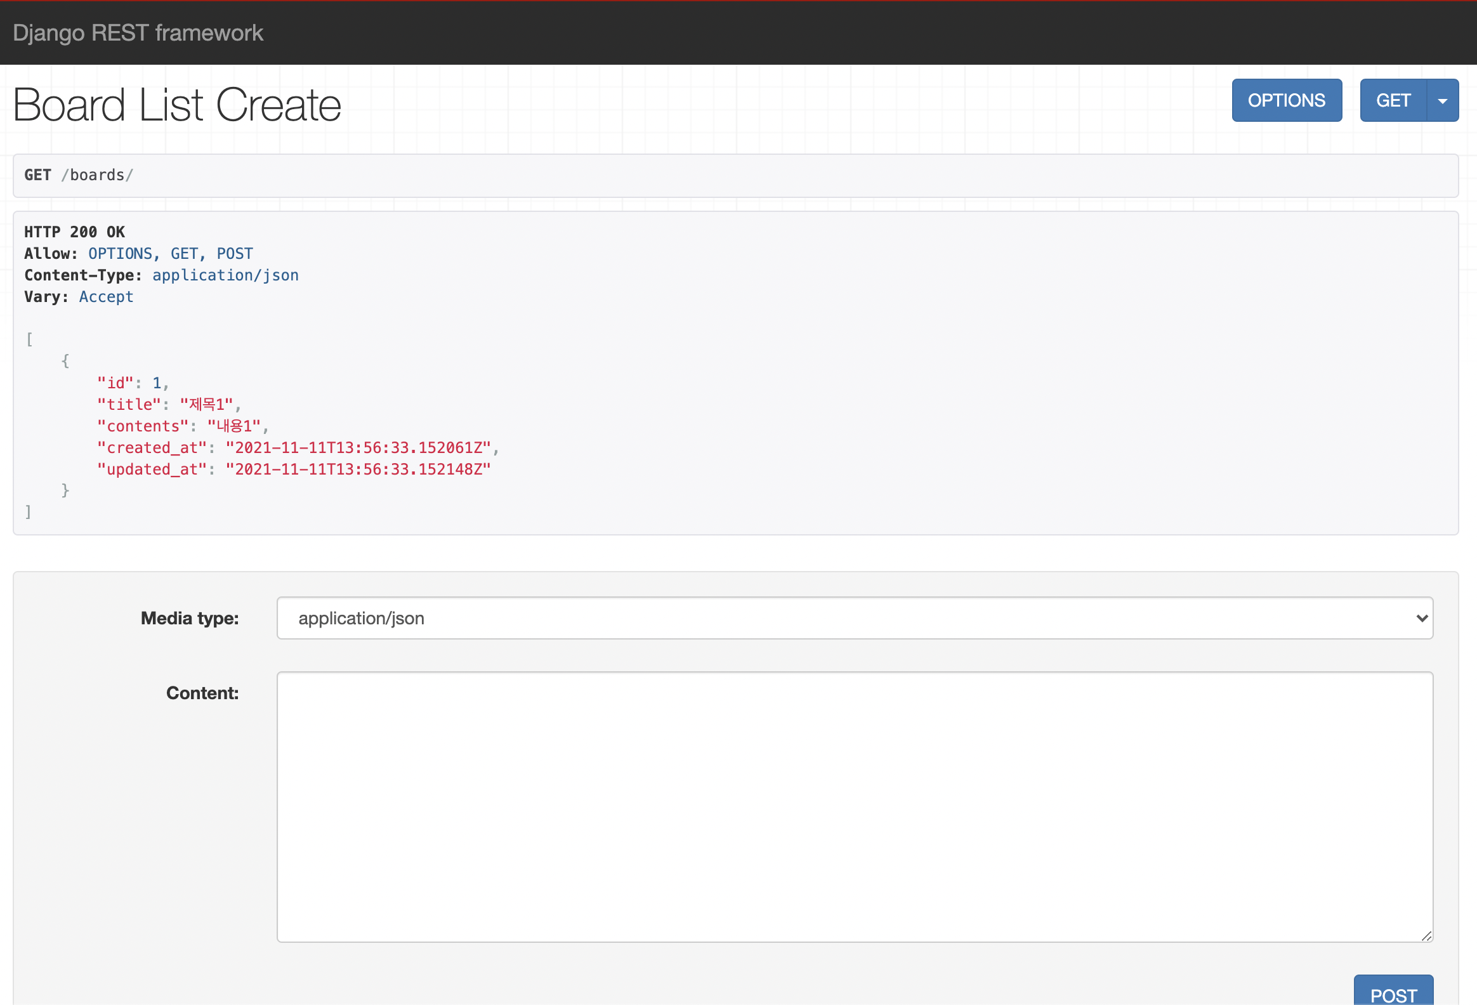Focus the Content text area
This screenshot has height=1005, width=1477.
coord(854,806)
